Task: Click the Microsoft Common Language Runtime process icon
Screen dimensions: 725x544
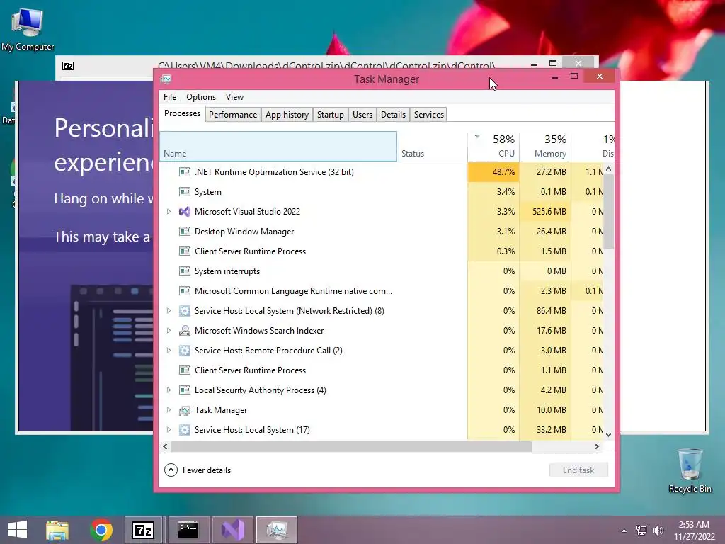Action: point(185,291)
